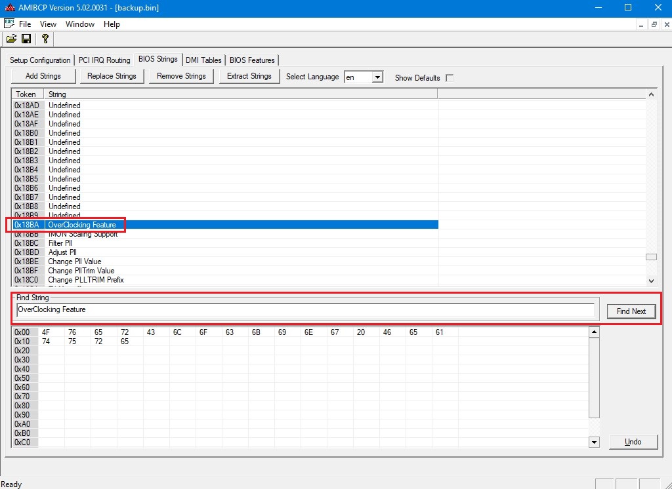
Task: Click the Undo button
Action: tap(633, 442)
